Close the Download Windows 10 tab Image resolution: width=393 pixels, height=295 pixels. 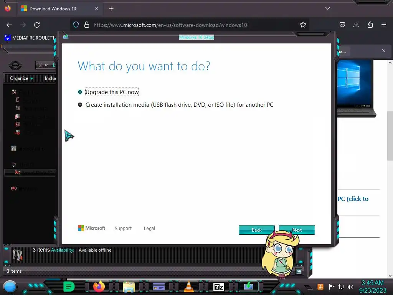pyautogui.click(x=97, y=8)
